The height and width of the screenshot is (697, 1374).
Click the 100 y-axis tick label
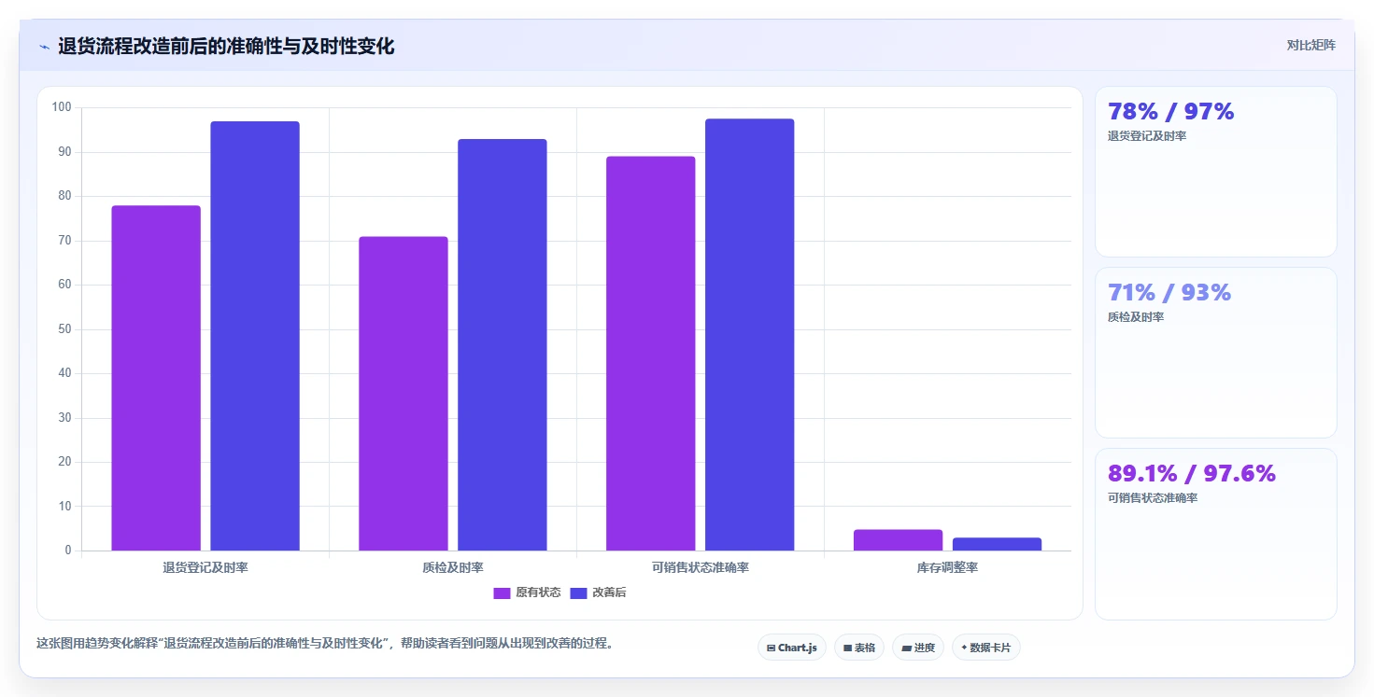[x=62, y=107]
